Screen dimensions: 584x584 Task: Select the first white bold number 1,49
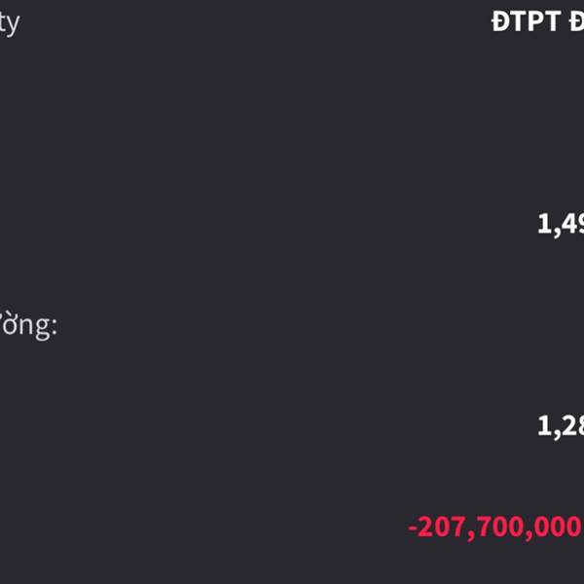coord(561,224)
